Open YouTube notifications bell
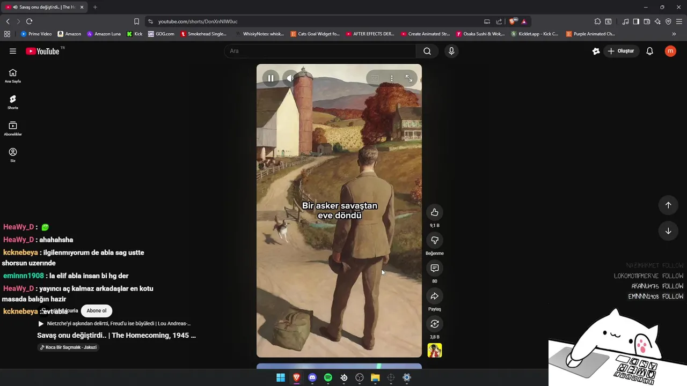This screenshot has width=687, height=386. [649, 51]
